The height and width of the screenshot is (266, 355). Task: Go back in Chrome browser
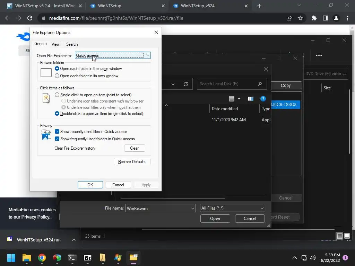[8, 18]
